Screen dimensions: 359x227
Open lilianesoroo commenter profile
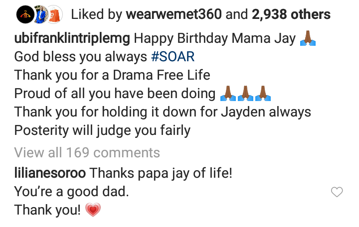click(50, 173)
